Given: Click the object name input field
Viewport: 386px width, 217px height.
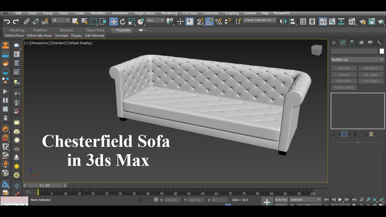Looking at the screenshot, I should coord(354,51).
